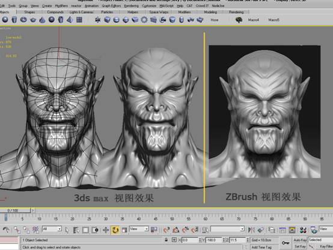Image resolution: width=333 pixels, height=250 pixels.
Task: Choose the Select Object arrow tool
Action: pyautogui.click(x=67, y=230)
